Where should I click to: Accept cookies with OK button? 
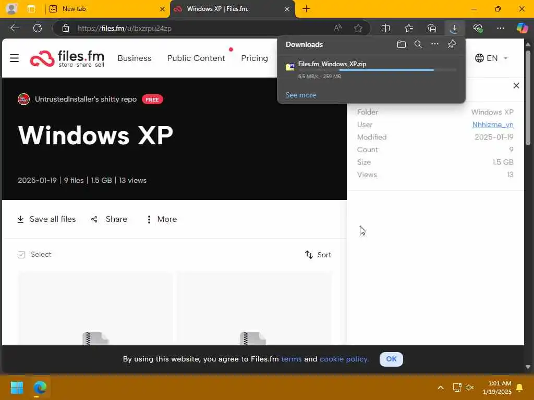(x=391, y=359)
